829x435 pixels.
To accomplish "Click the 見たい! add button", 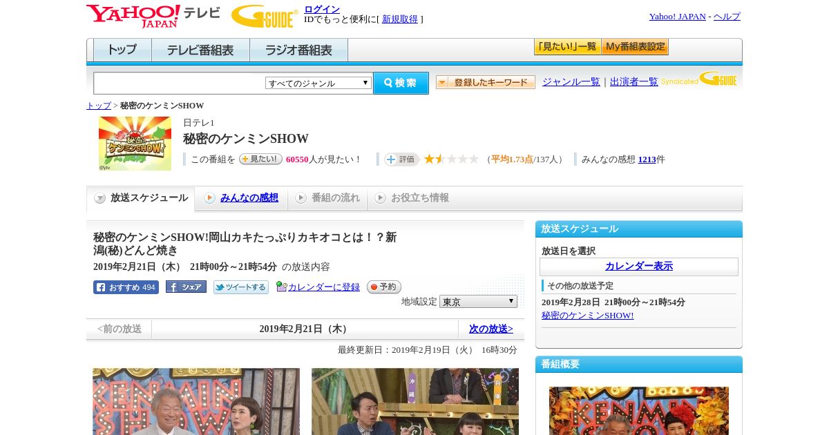I will pyautogui.click(x=260, y=159).
